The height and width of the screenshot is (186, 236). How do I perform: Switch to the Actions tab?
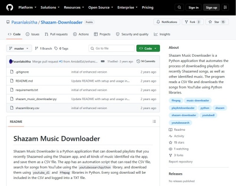click(x=81, y=34)
